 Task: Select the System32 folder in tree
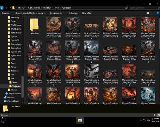pyautogui.click(x=15, y=40)
